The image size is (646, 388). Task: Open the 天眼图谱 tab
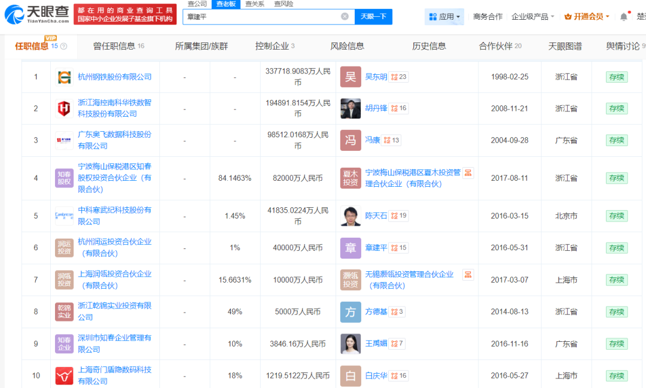click(565, 46)
